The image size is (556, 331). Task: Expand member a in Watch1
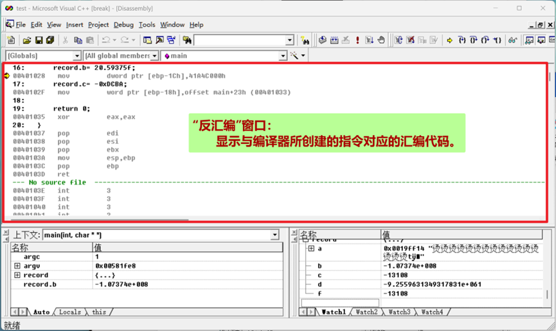[x=311, y=249]
